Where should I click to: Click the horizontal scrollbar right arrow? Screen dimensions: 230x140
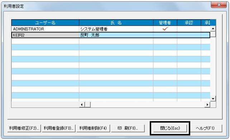coord(207,105)
